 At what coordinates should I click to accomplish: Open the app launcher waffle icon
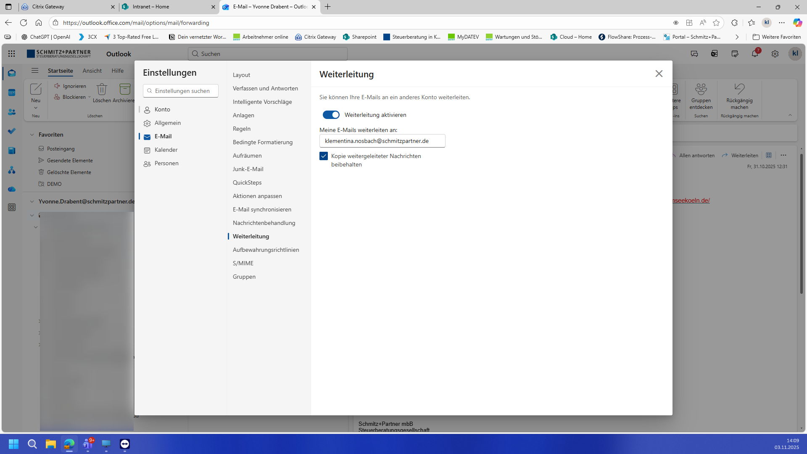11,54
